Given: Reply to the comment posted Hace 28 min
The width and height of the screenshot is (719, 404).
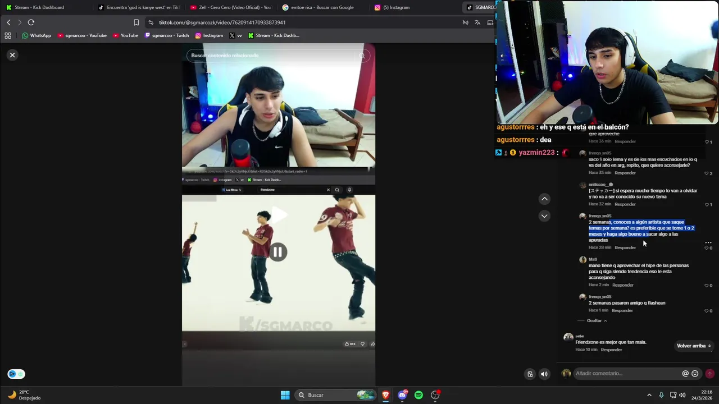Looking at the screenshot, I should point(625,247).
